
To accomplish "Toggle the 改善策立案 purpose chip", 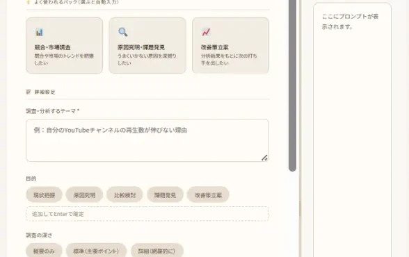I will (x=208, y=194).
